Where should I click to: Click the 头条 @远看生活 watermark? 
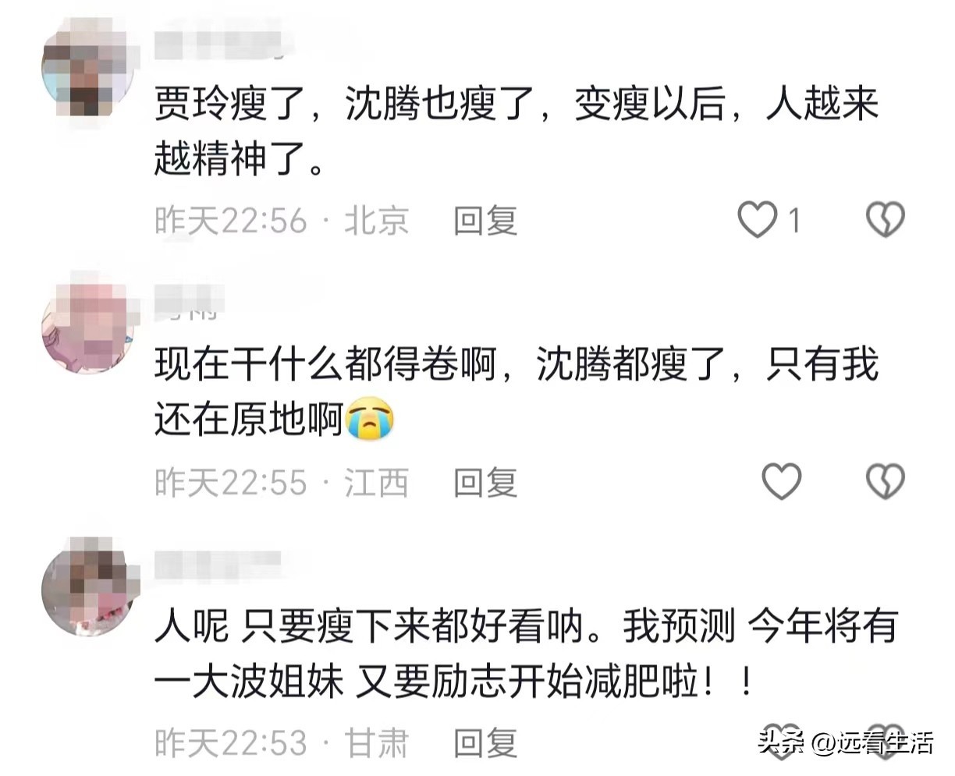[x=846, y=742]
